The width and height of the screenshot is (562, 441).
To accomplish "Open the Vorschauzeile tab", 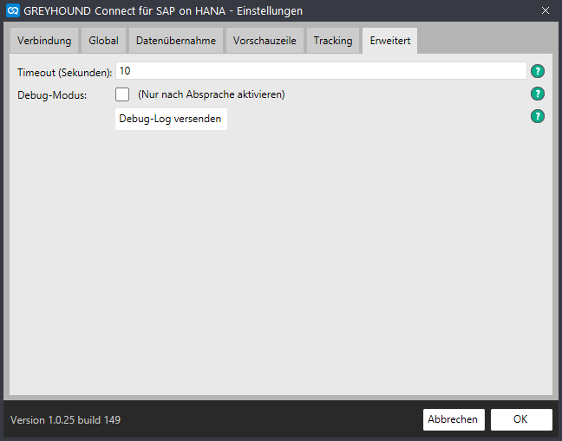I will click(265, 41).
